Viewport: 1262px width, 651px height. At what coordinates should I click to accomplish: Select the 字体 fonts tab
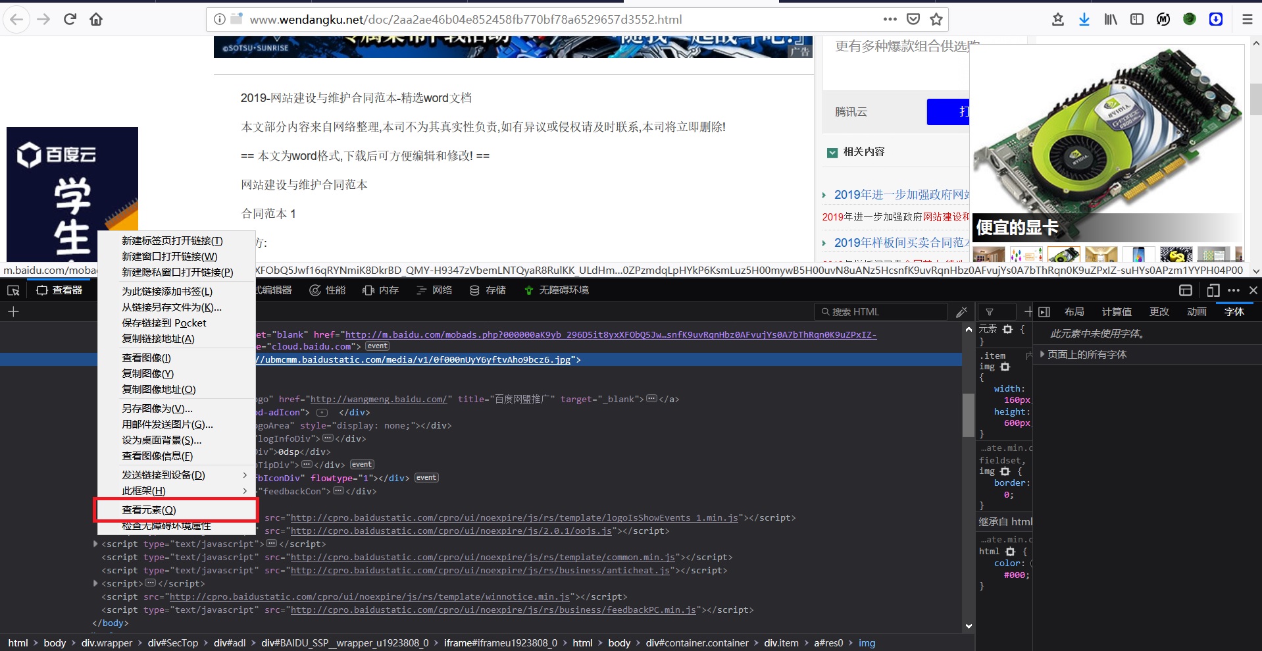click(x=1234, y=311)
